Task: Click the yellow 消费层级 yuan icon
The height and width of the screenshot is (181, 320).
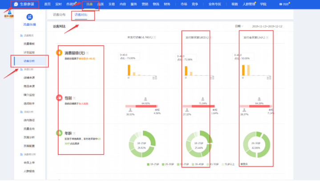Action: pyautogui.click(x=58, y=53)
